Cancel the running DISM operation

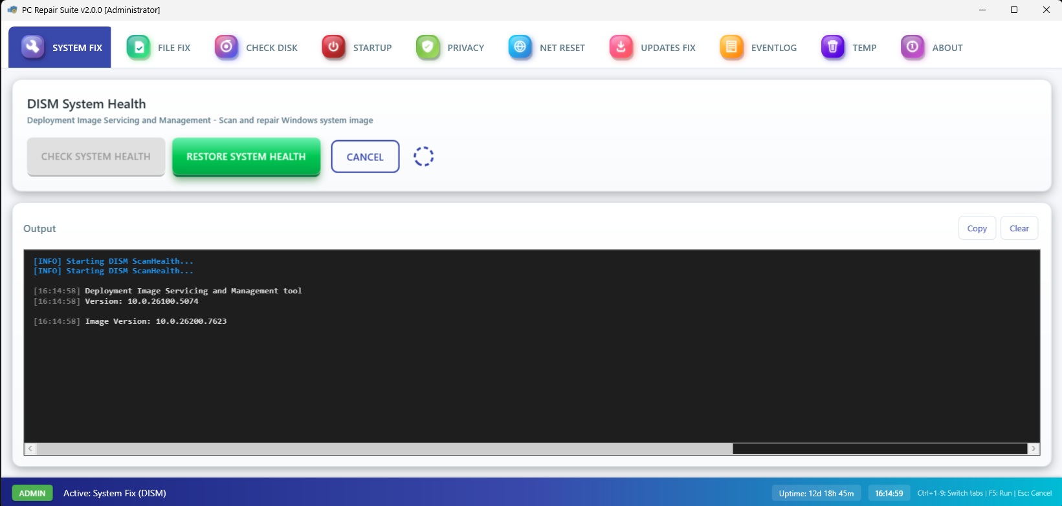click(365, 156)
